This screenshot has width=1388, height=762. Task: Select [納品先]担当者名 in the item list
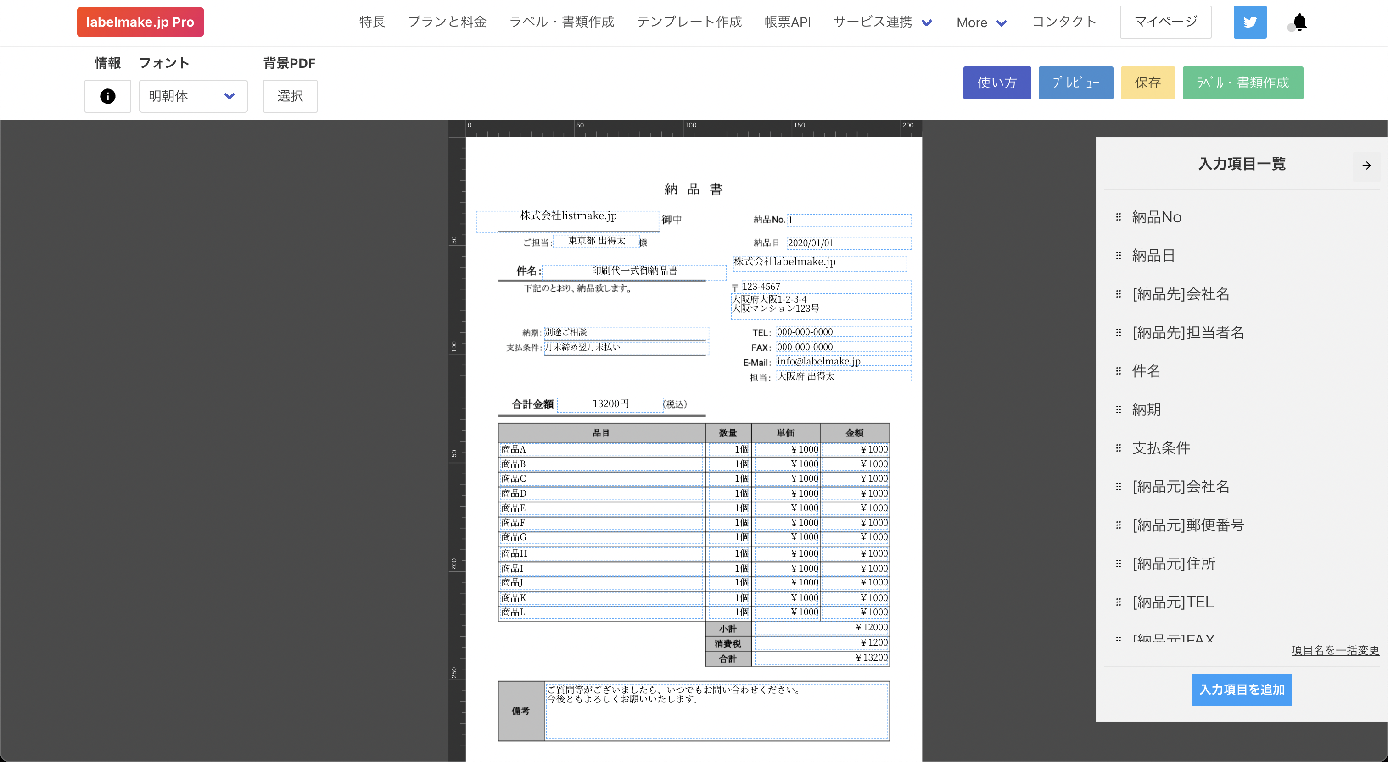[1187, 332]
